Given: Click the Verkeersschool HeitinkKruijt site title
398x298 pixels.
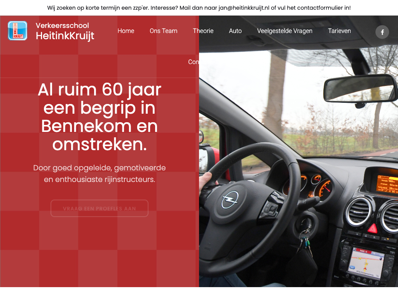Looking at the screenshot, I should tap(65, 31).
